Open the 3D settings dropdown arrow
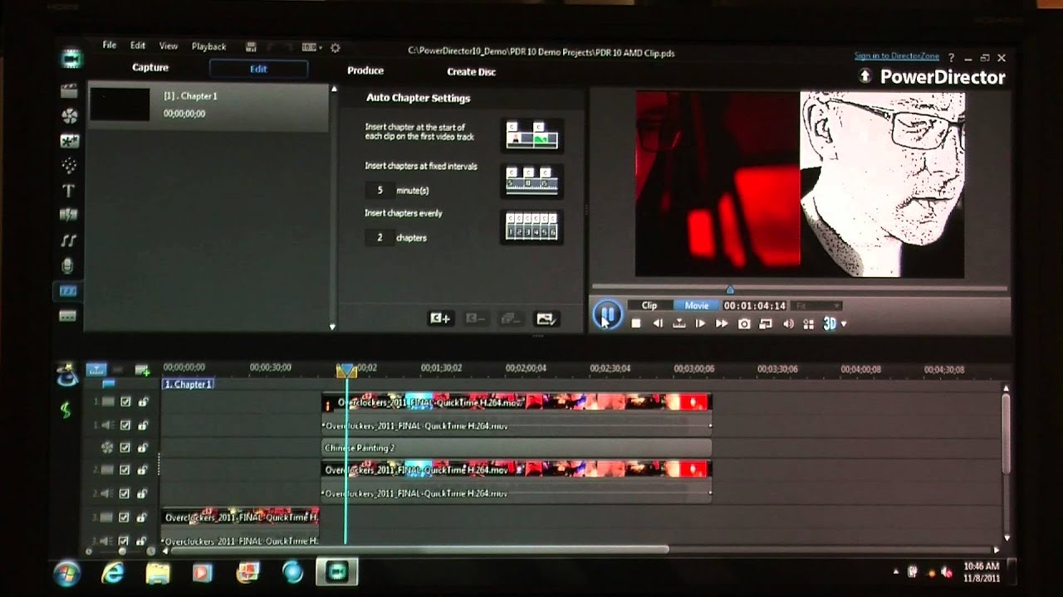Image resolution: width=1063 pixels, height=597 pixels. pos(844,324)
